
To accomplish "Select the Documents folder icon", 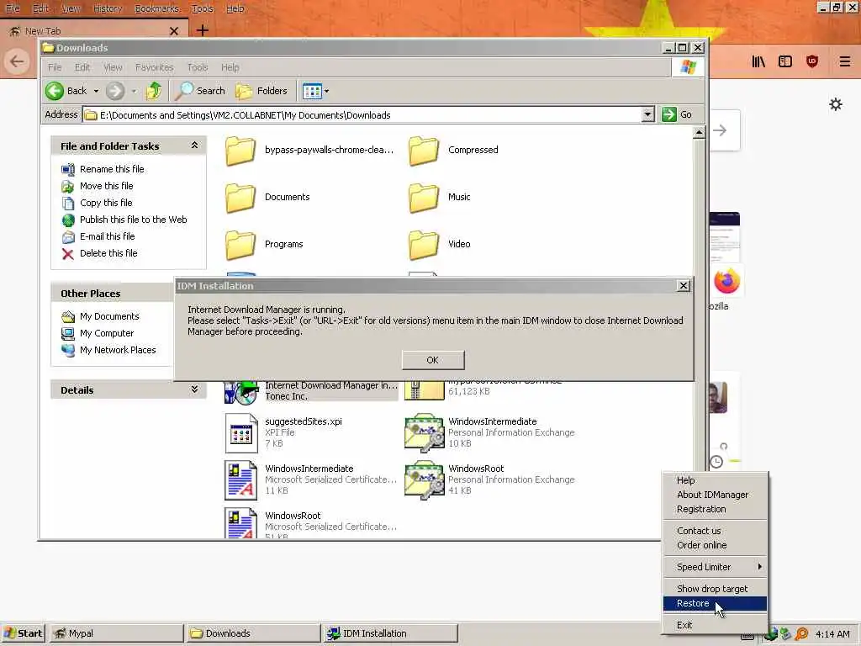I will (240, 198).
